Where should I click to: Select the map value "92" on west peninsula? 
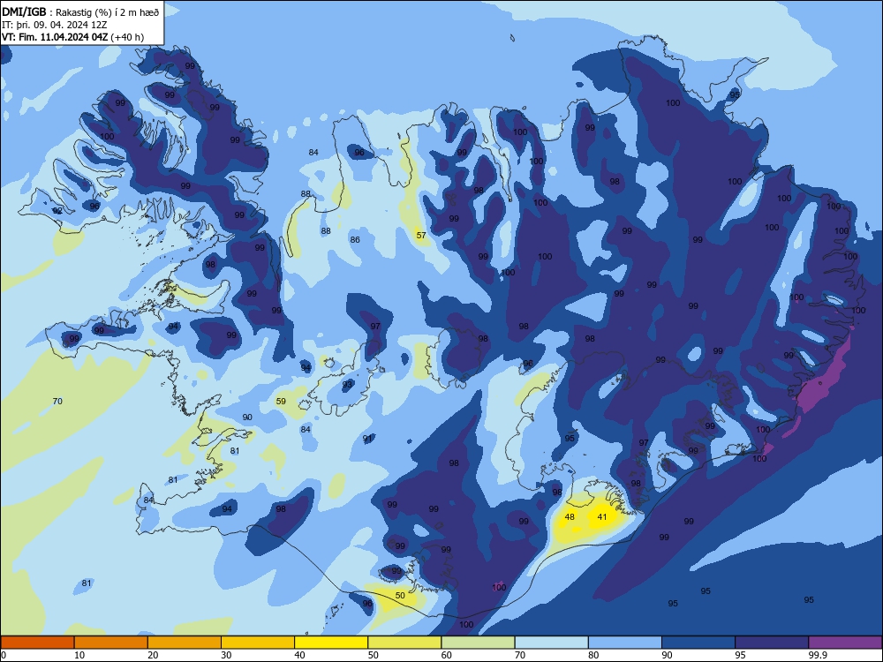click(57, 211)
